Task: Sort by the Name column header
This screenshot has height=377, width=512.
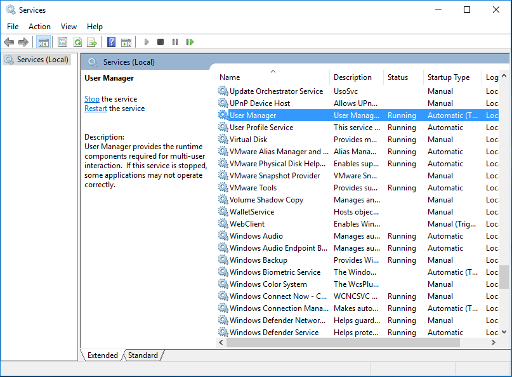Action: (273, 77)
